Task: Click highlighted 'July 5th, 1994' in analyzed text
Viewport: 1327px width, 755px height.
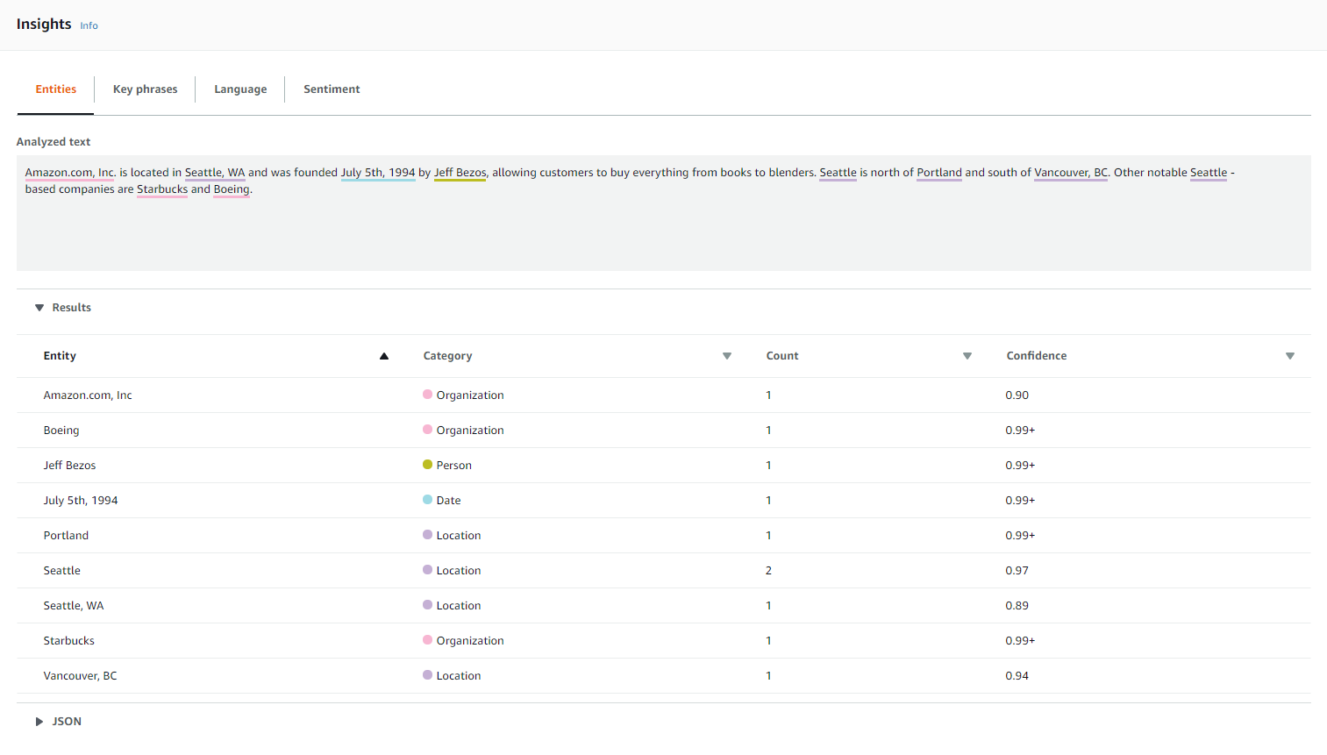Action: [x=378, y=173]
